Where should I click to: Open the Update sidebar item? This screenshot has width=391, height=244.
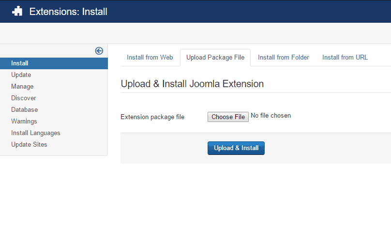tap(21, 75)
